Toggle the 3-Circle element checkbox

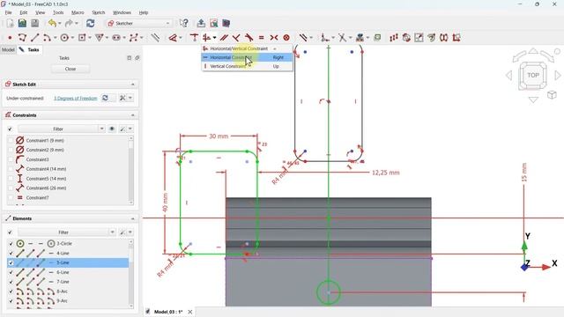(11, 244)
